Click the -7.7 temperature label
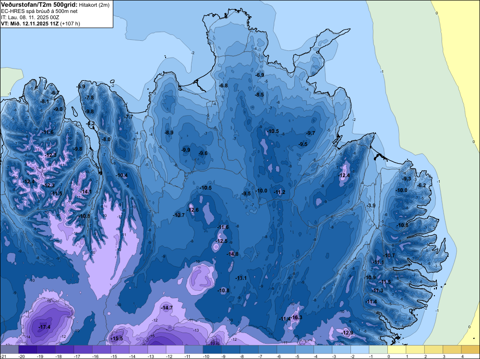This screenshot has height=359, width=480. coord(129,117)
